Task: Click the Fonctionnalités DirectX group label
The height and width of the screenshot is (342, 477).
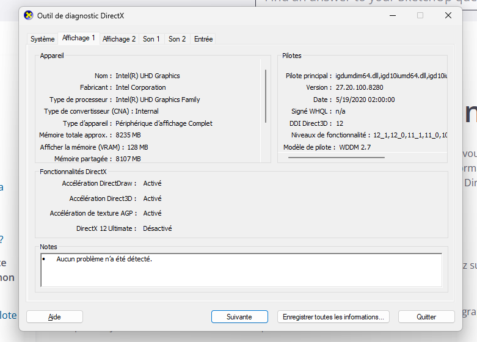Action: pyautogui.click(x=73, y=172)
